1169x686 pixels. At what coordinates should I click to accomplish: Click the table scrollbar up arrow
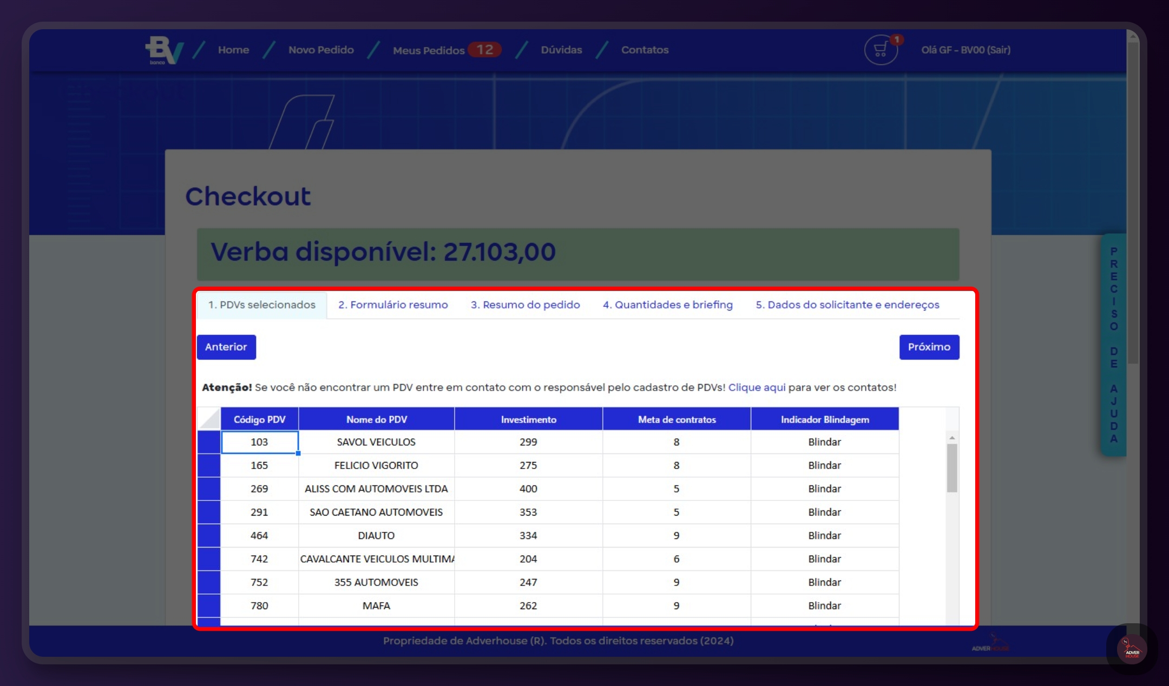coord(952,437)
